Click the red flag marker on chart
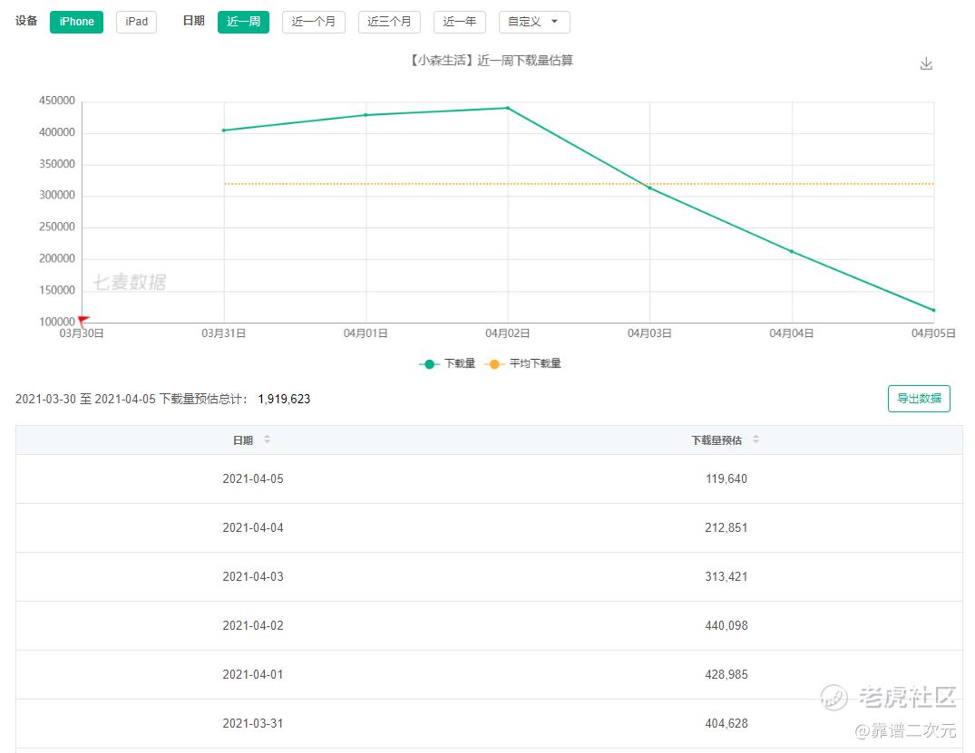The height and width of the screenshot is (753, 975). 83,321
